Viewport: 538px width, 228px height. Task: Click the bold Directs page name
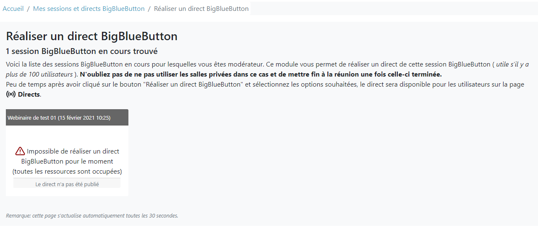coord(29,95)
